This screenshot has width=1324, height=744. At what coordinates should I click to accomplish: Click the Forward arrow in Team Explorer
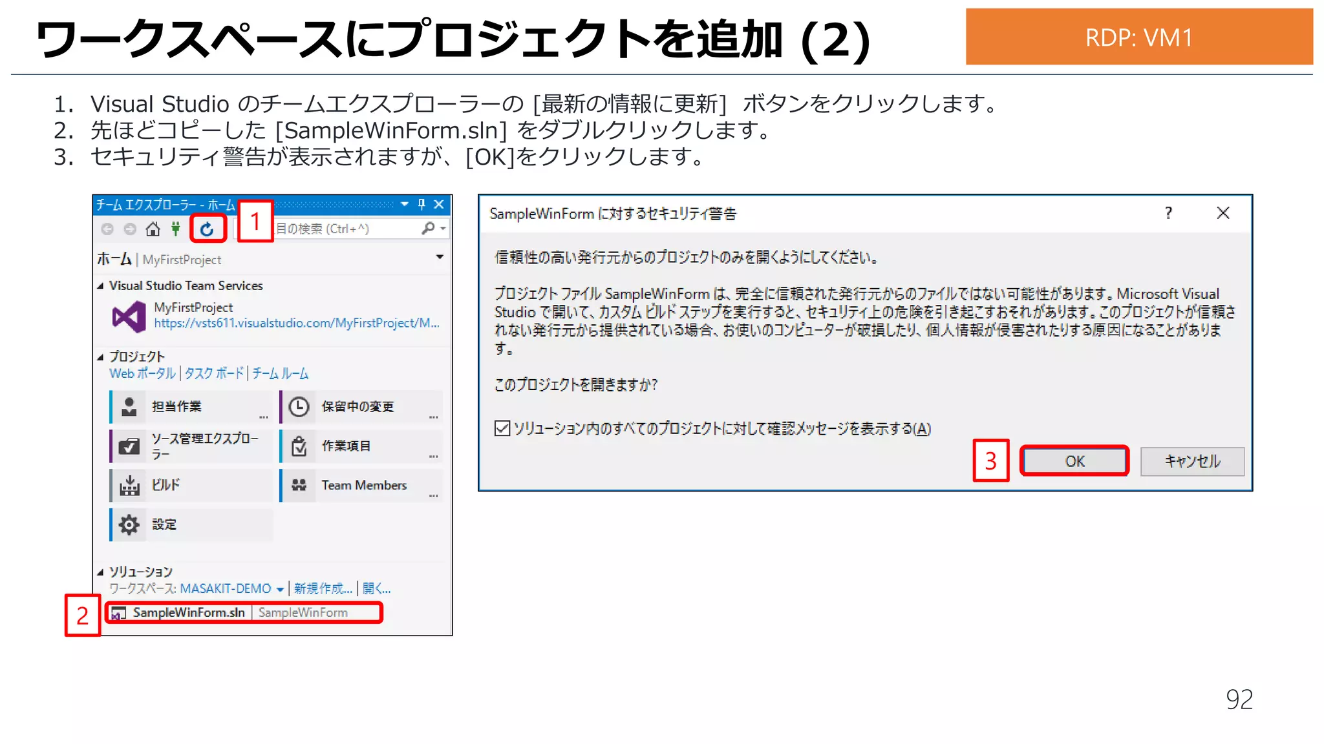130,229
